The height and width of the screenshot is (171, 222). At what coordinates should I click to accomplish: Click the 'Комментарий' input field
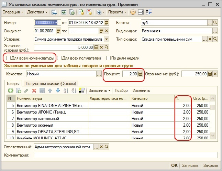[x=125, y=155]
